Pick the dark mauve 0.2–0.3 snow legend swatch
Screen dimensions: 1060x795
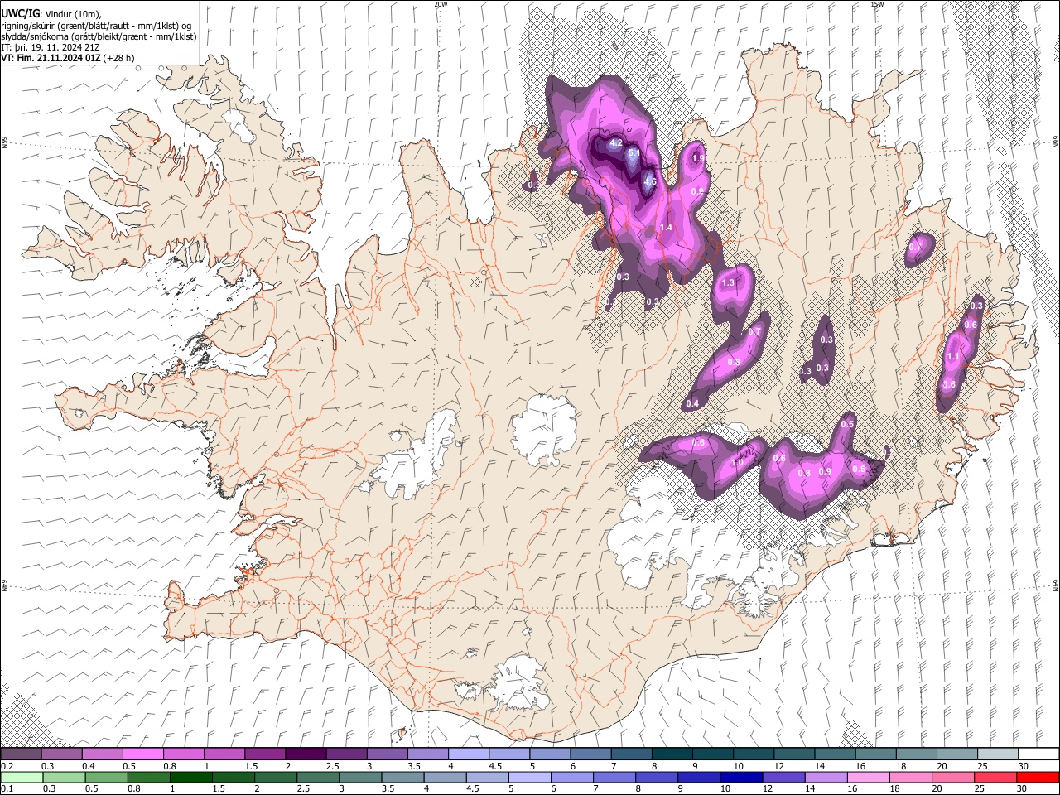coord(21,754)
